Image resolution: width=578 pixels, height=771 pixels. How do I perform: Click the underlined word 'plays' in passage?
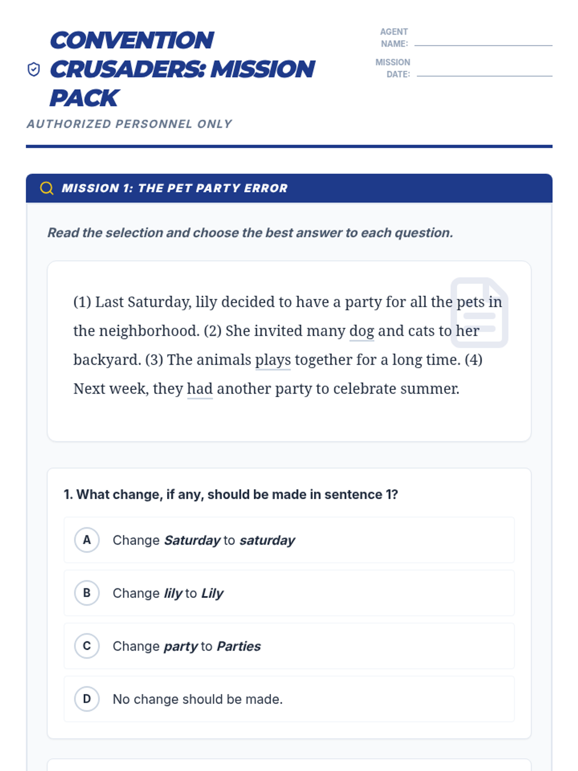[273, 360]
